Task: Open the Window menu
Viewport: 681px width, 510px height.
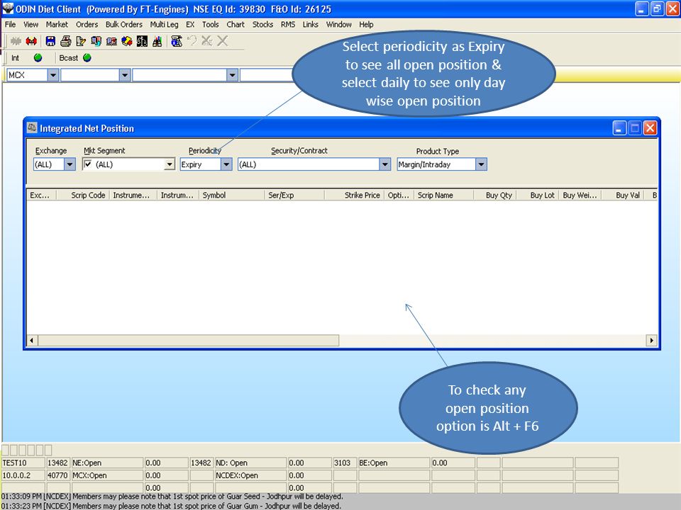Action: tap(339, 24)
